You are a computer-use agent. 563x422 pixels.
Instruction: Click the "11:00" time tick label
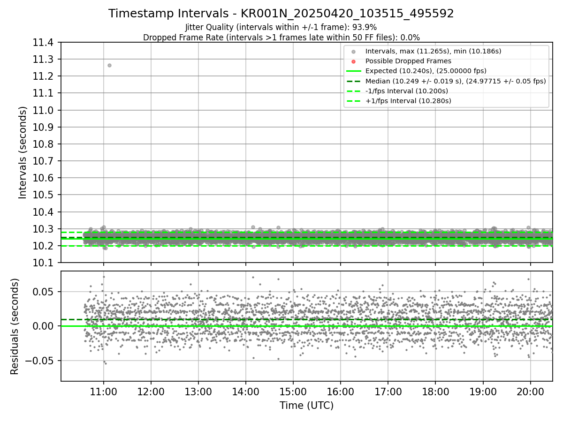coord(104,392)
